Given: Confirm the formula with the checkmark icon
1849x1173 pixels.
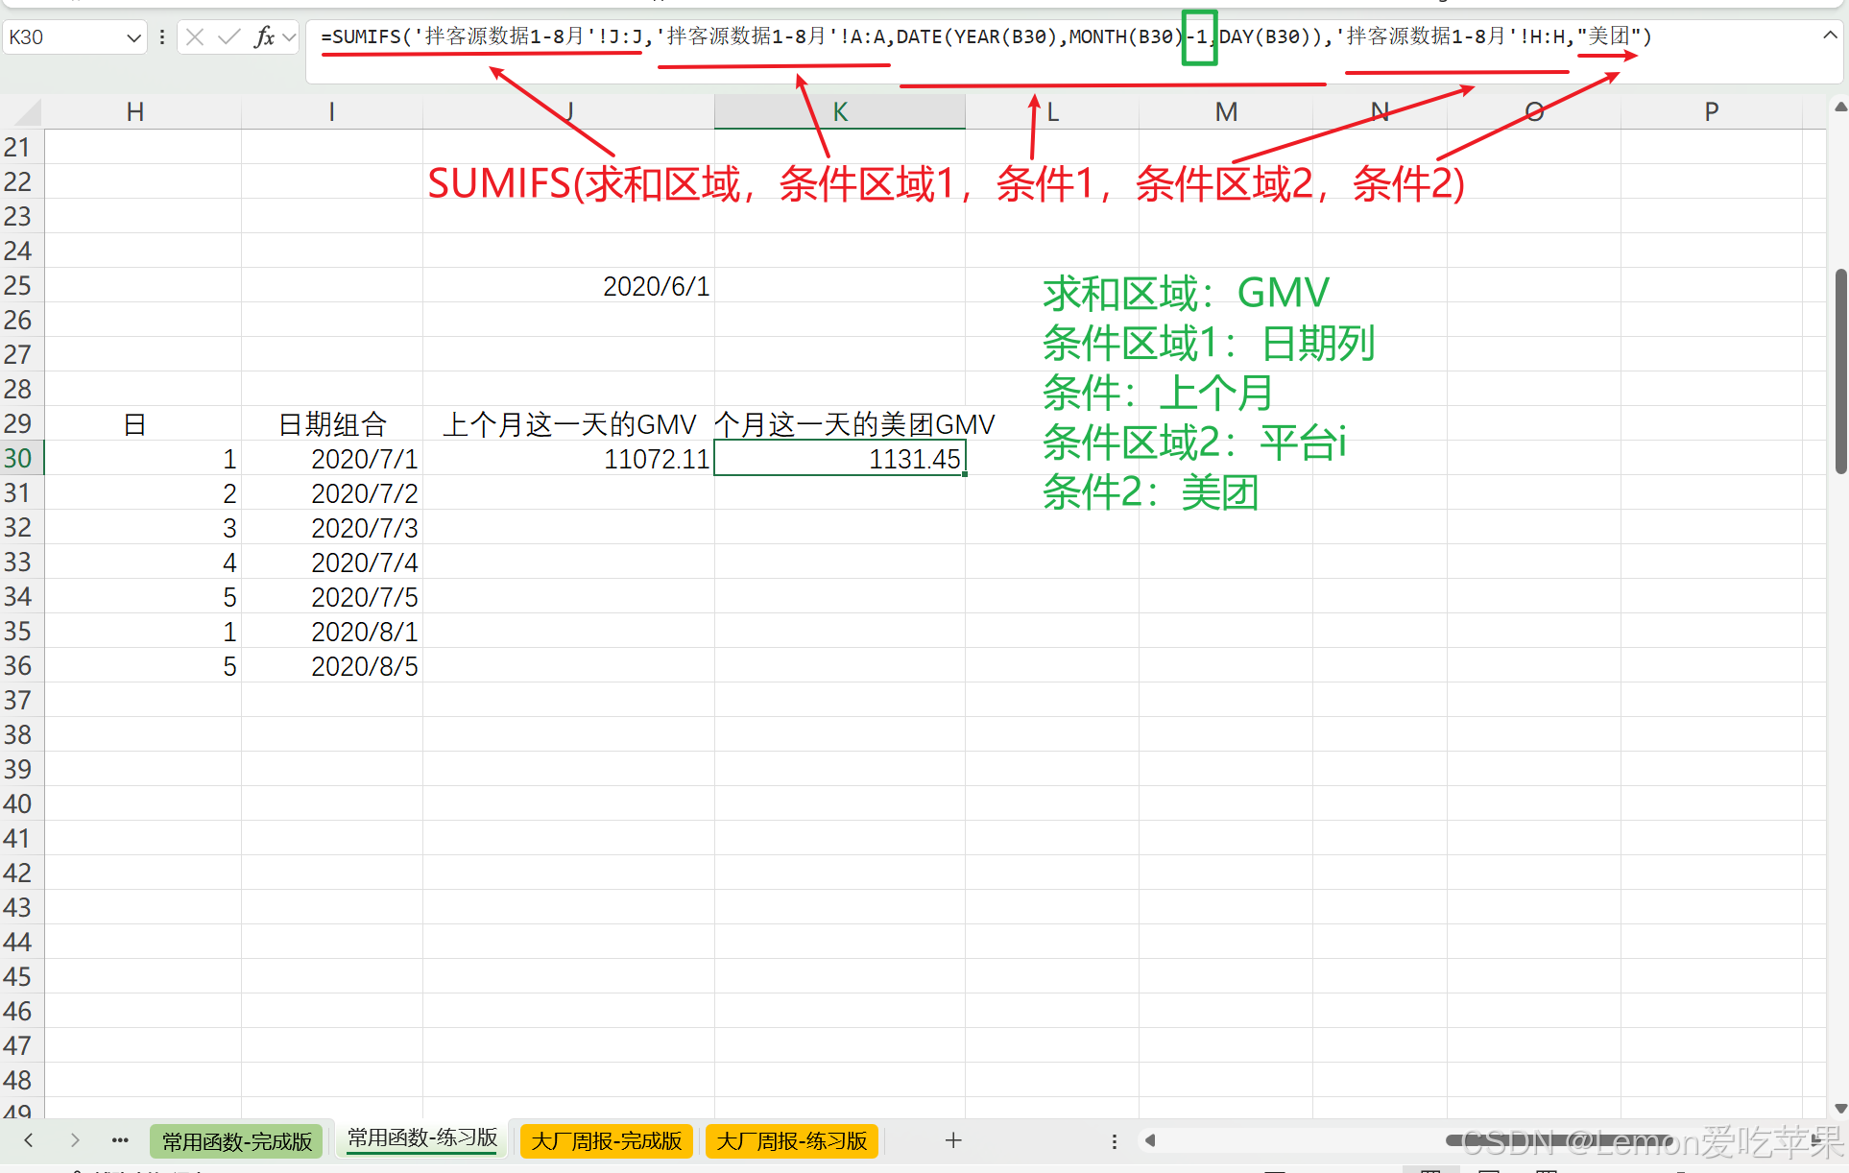Looking at the screenshot, I should click(228, 37).
